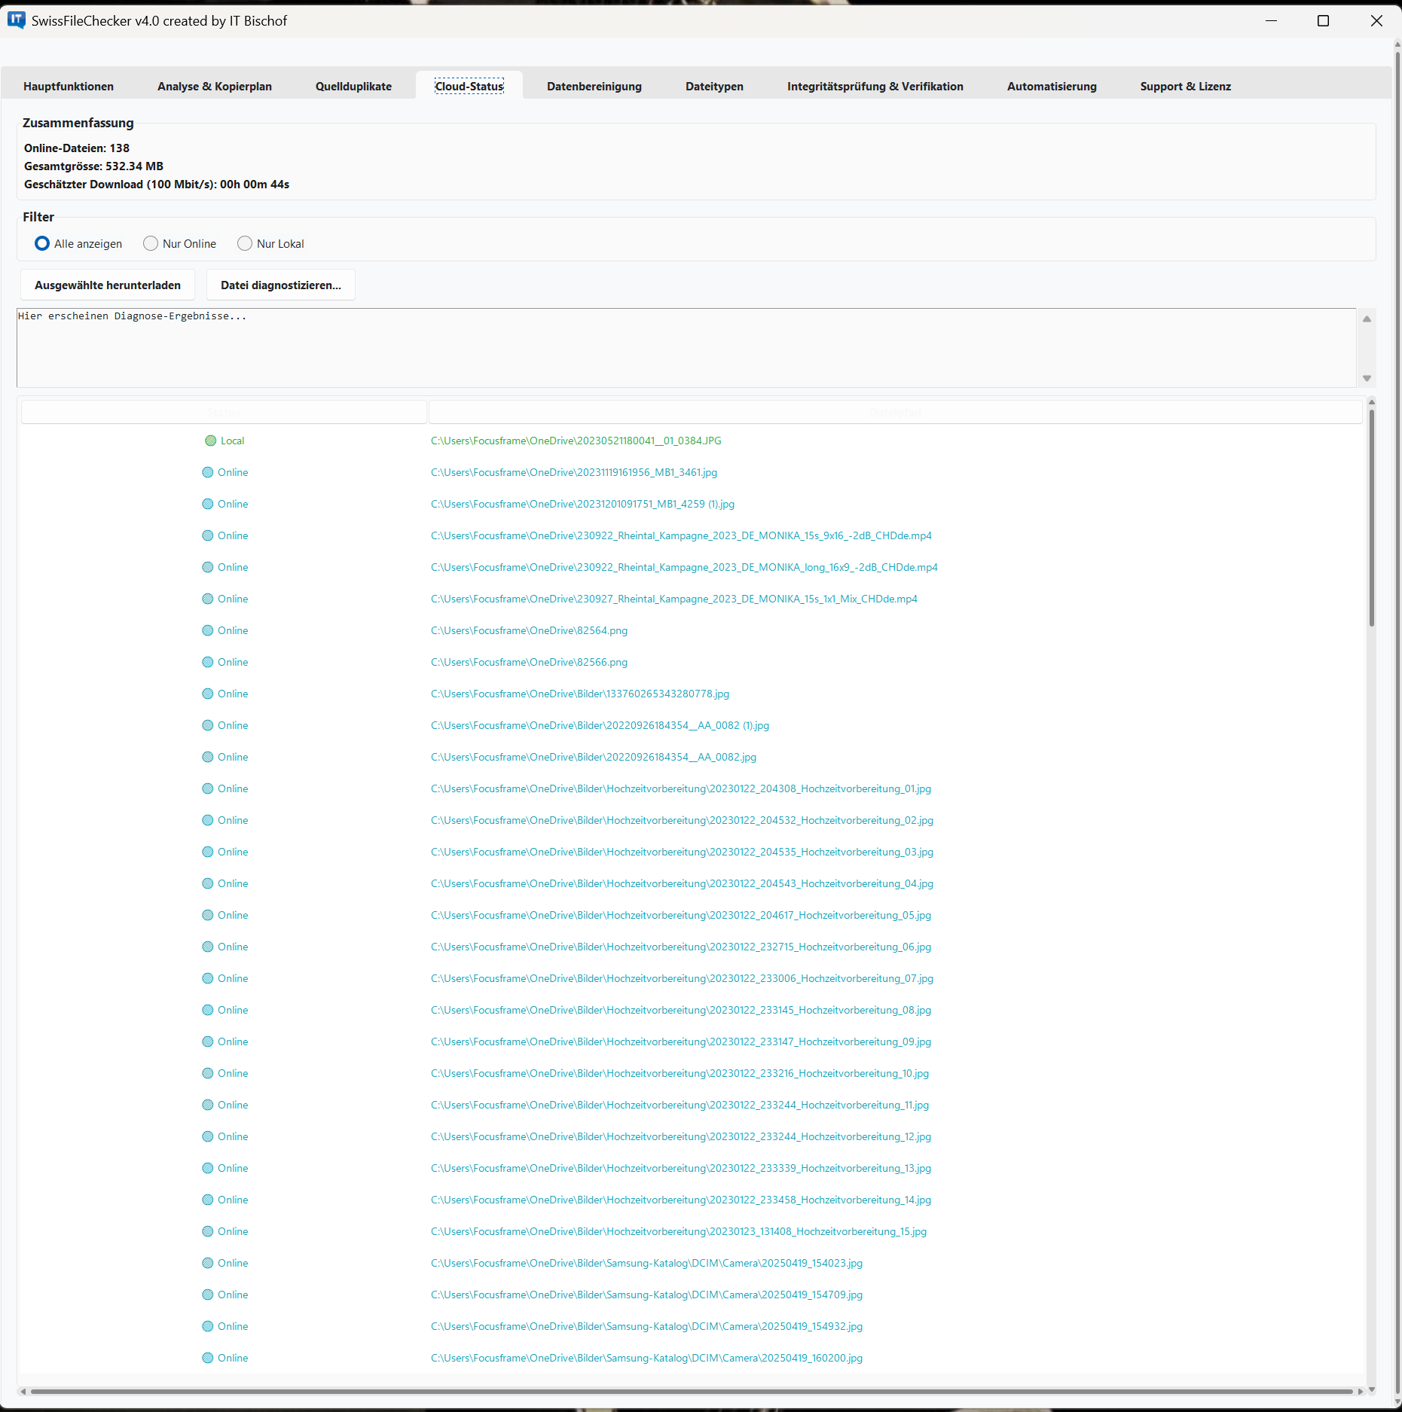Switch to the Datenbereinigung tab

pos(594,86)
